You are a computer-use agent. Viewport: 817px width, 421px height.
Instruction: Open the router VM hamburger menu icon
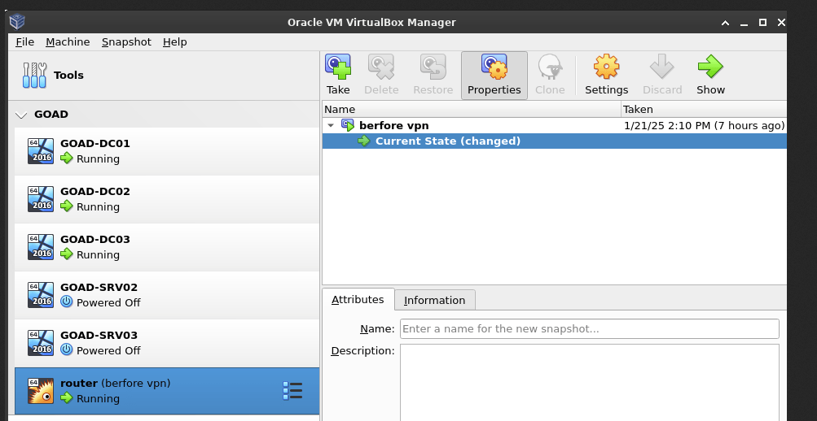point(292,391)
